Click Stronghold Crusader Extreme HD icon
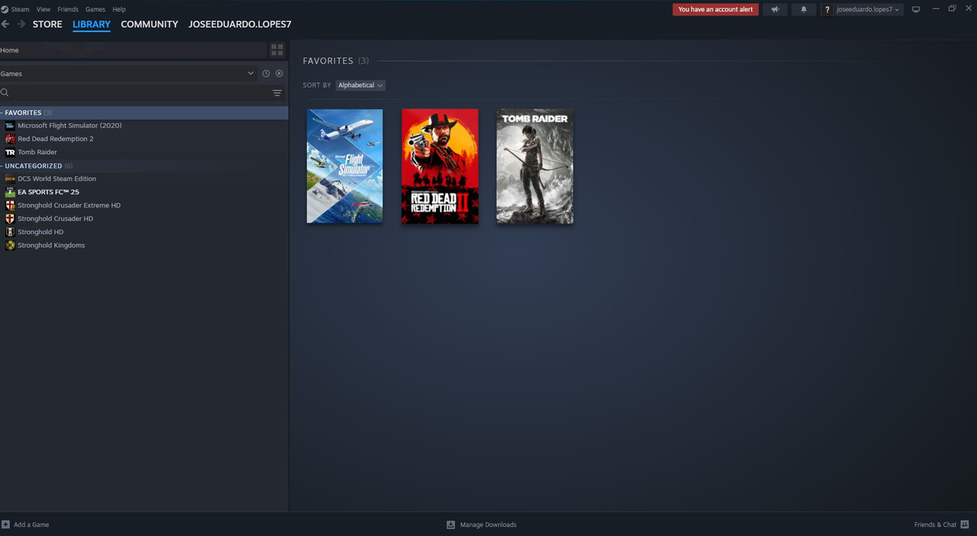977x536 pixels. point(10,206)
